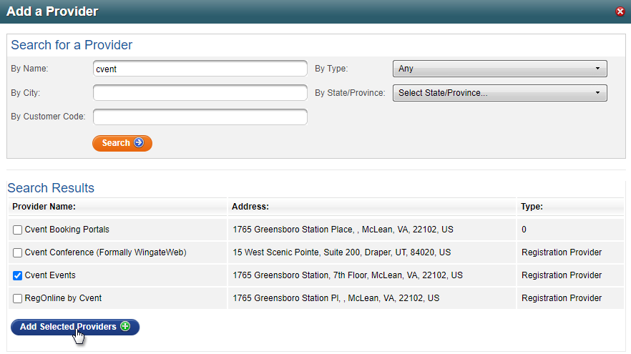This screenshot has height=354, width=631.
Task: Click the Address column header
Action: pyautogui.click(x=250, y=207)
